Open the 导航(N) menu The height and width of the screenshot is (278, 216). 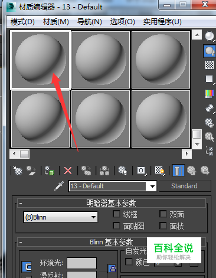[90, 22]
